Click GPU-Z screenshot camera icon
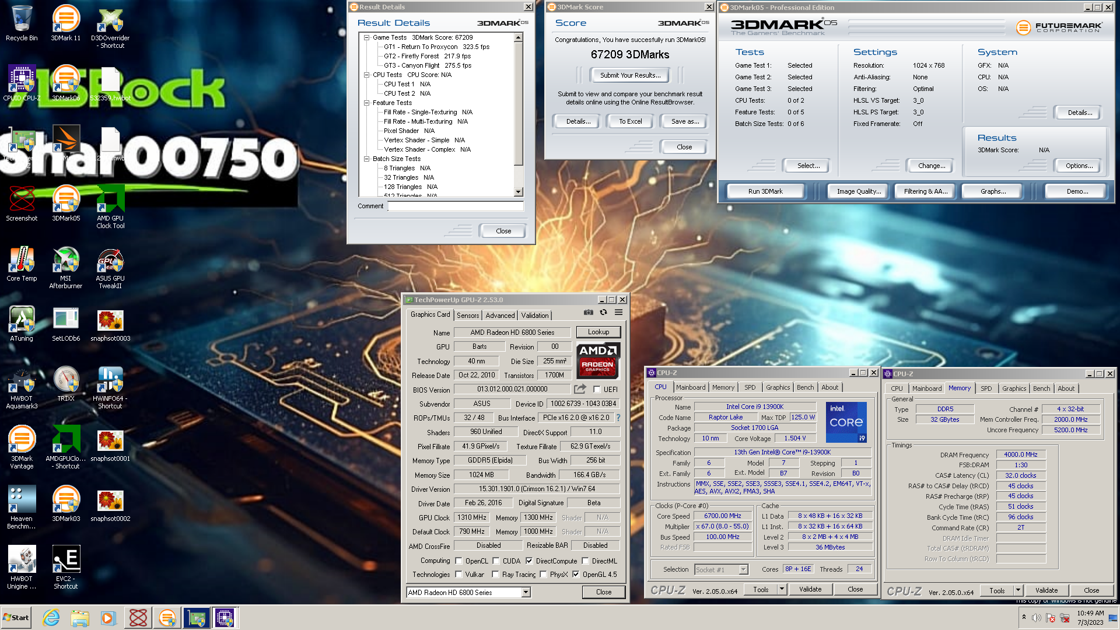 589,313
